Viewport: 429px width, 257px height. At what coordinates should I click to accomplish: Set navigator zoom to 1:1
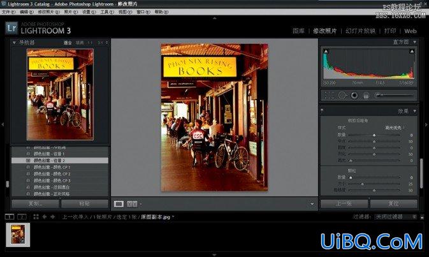coord(90,43)
